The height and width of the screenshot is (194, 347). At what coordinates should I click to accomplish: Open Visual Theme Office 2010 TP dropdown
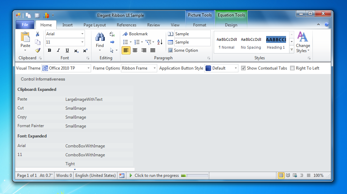[88, 68]
